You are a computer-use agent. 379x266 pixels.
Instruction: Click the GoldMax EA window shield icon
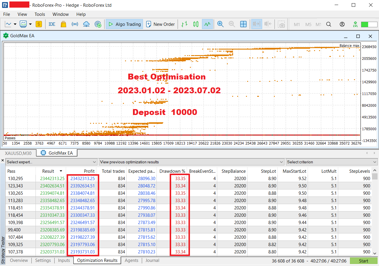pos(6,36)
